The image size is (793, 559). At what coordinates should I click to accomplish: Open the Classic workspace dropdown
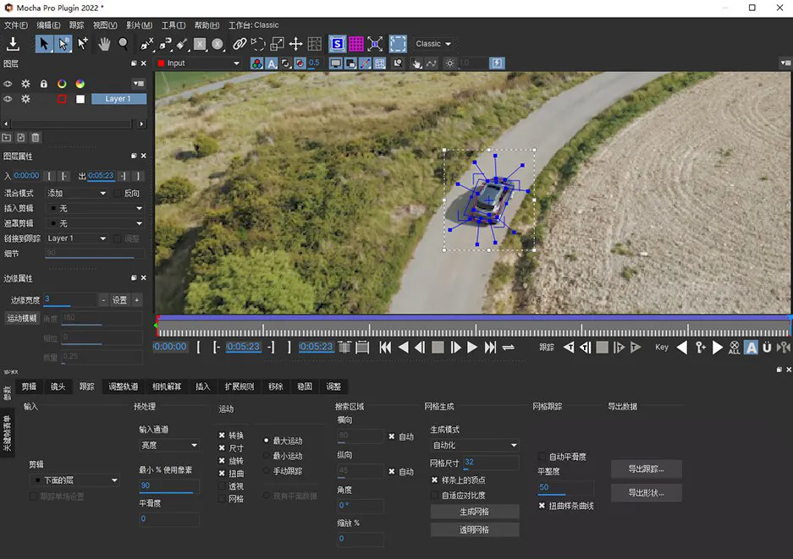(433, 44)
